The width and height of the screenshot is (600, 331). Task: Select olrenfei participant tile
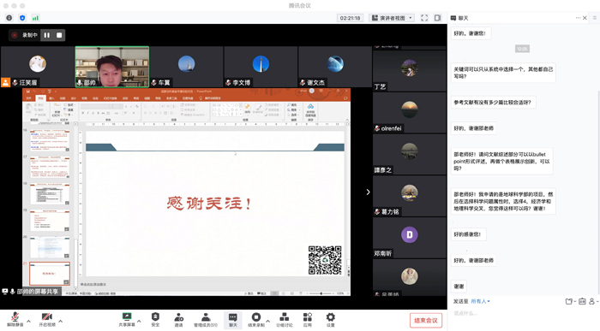pos(410,113)
